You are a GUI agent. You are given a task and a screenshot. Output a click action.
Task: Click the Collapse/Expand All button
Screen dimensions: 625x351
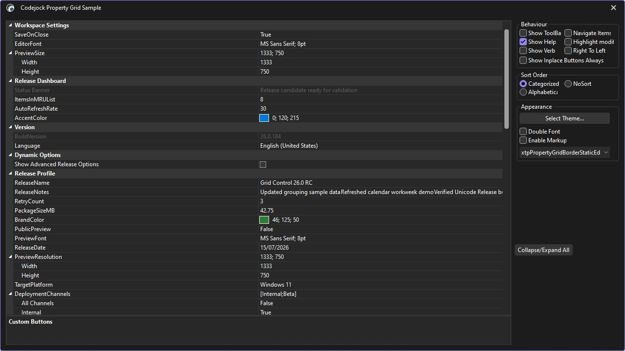pyautogui.click(x=543, y=250)
